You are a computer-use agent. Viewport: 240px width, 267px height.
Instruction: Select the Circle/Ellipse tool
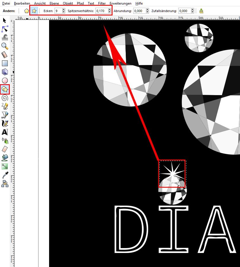pyautogui.click(x=5, y=81)
